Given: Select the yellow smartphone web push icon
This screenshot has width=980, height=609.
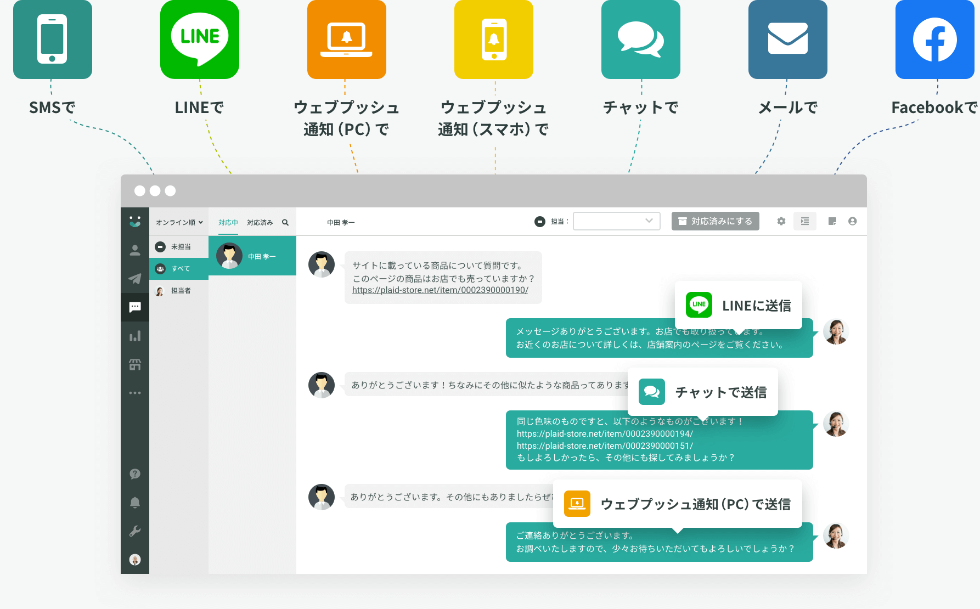Looking at the screenshot, I should click(494, 40).
